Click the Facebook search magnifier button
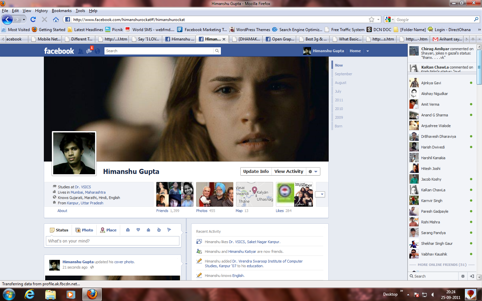This screenshot has height=301, width=482. (217, 51)
